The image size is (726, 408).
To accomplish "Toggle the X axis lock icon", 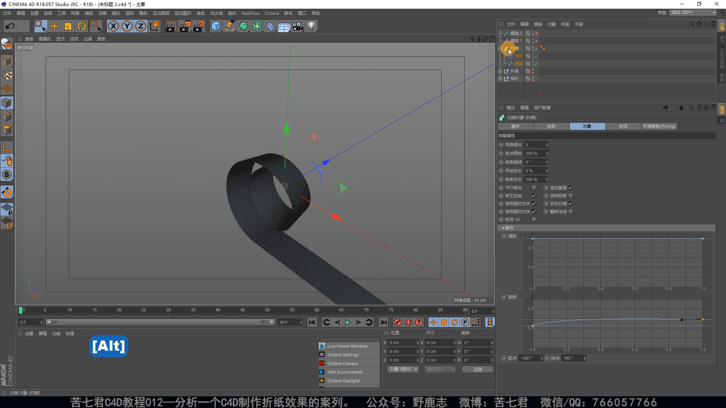I will 113,26.
